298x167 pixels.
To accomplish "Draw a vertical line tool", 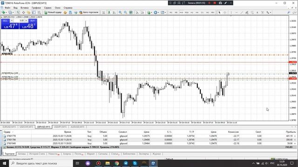I will click(231, 13).
